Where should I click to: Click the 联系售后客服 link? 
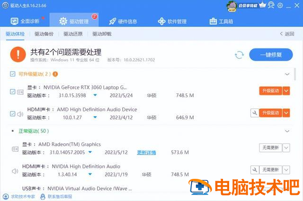pyautogui.click(x=56, y=197)
